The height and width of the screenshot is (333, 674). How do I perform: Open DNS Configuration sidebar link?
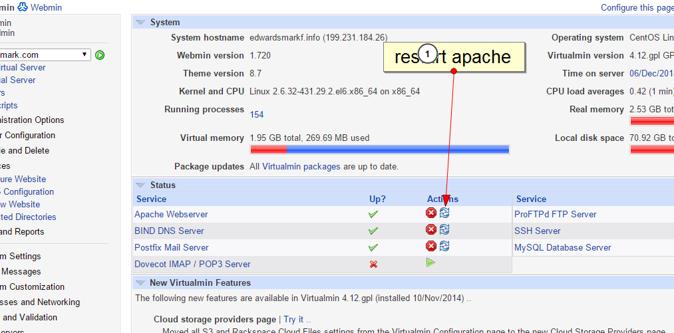pos(27,191)
